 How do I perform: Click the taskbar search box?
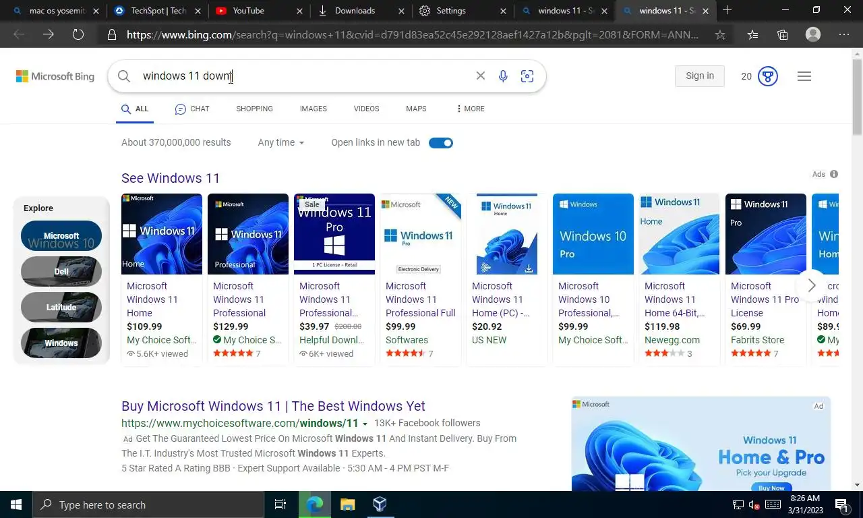click(148, 505)
